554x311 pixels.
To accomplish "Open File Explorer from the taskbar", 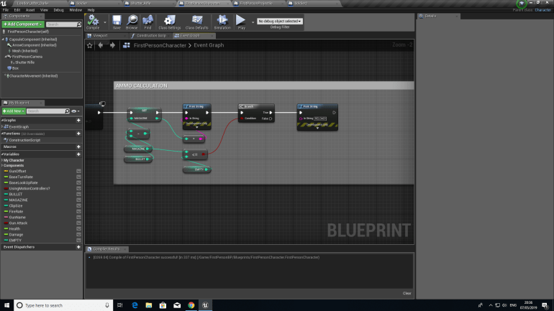I will tap(149, 305).
